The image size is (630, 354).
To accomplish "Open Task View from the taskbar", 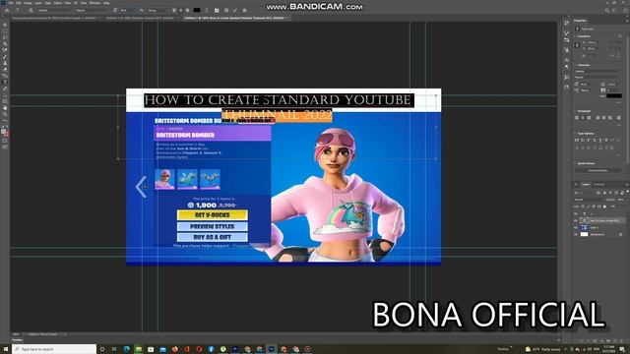I will point(114,349).
